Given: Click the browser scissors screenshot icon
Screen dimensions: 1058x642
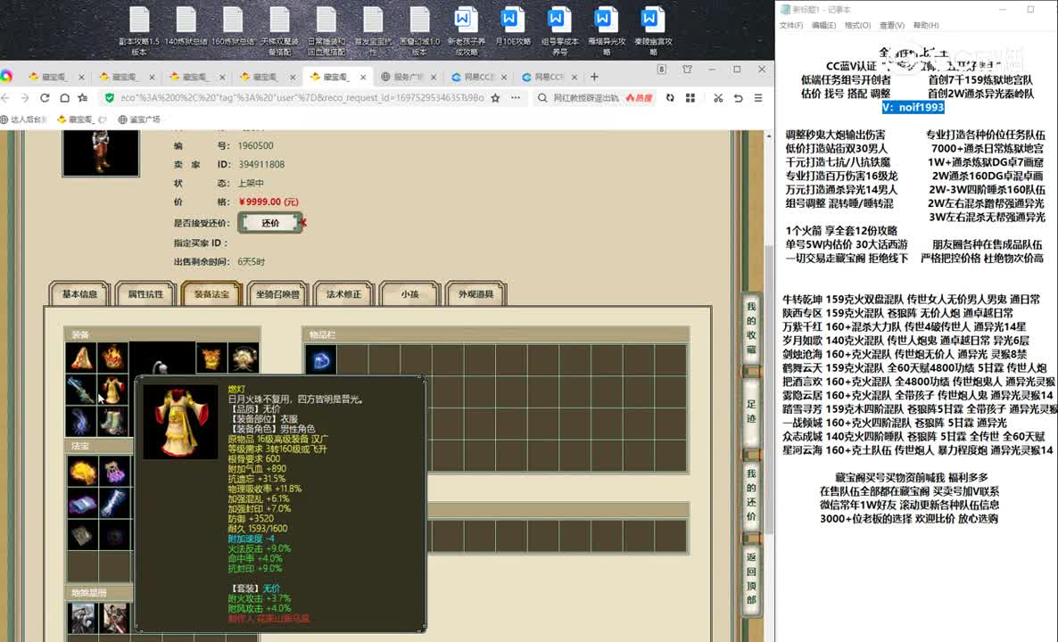Looking at the screenshot, I should point(718,98).
